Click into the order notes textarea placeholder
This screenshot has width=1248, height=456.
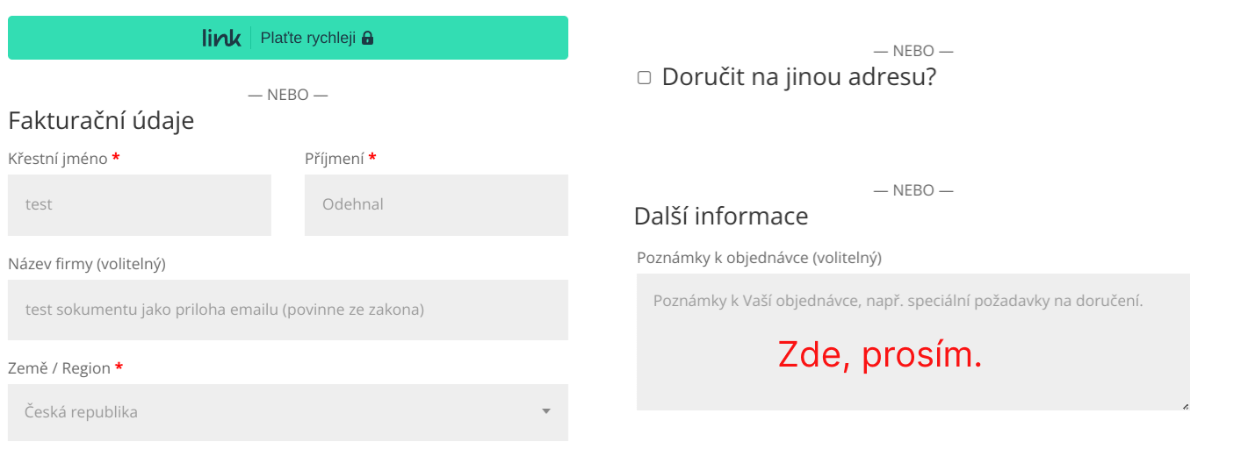pos(898,301)
